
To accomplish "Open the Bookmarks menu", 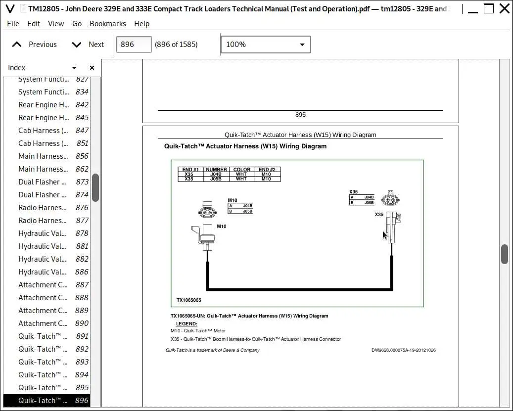I will coord(108,24).
